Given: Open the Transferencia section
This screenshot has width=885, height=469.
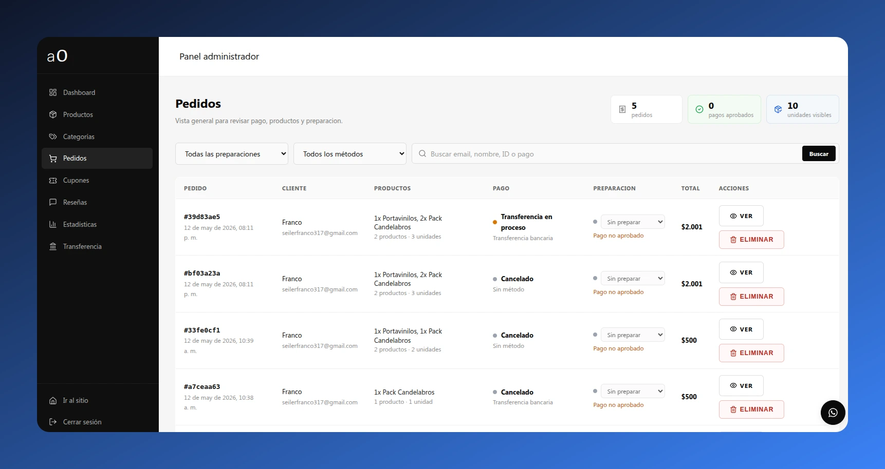Looking at the screenshot, I should pos(97,246).
